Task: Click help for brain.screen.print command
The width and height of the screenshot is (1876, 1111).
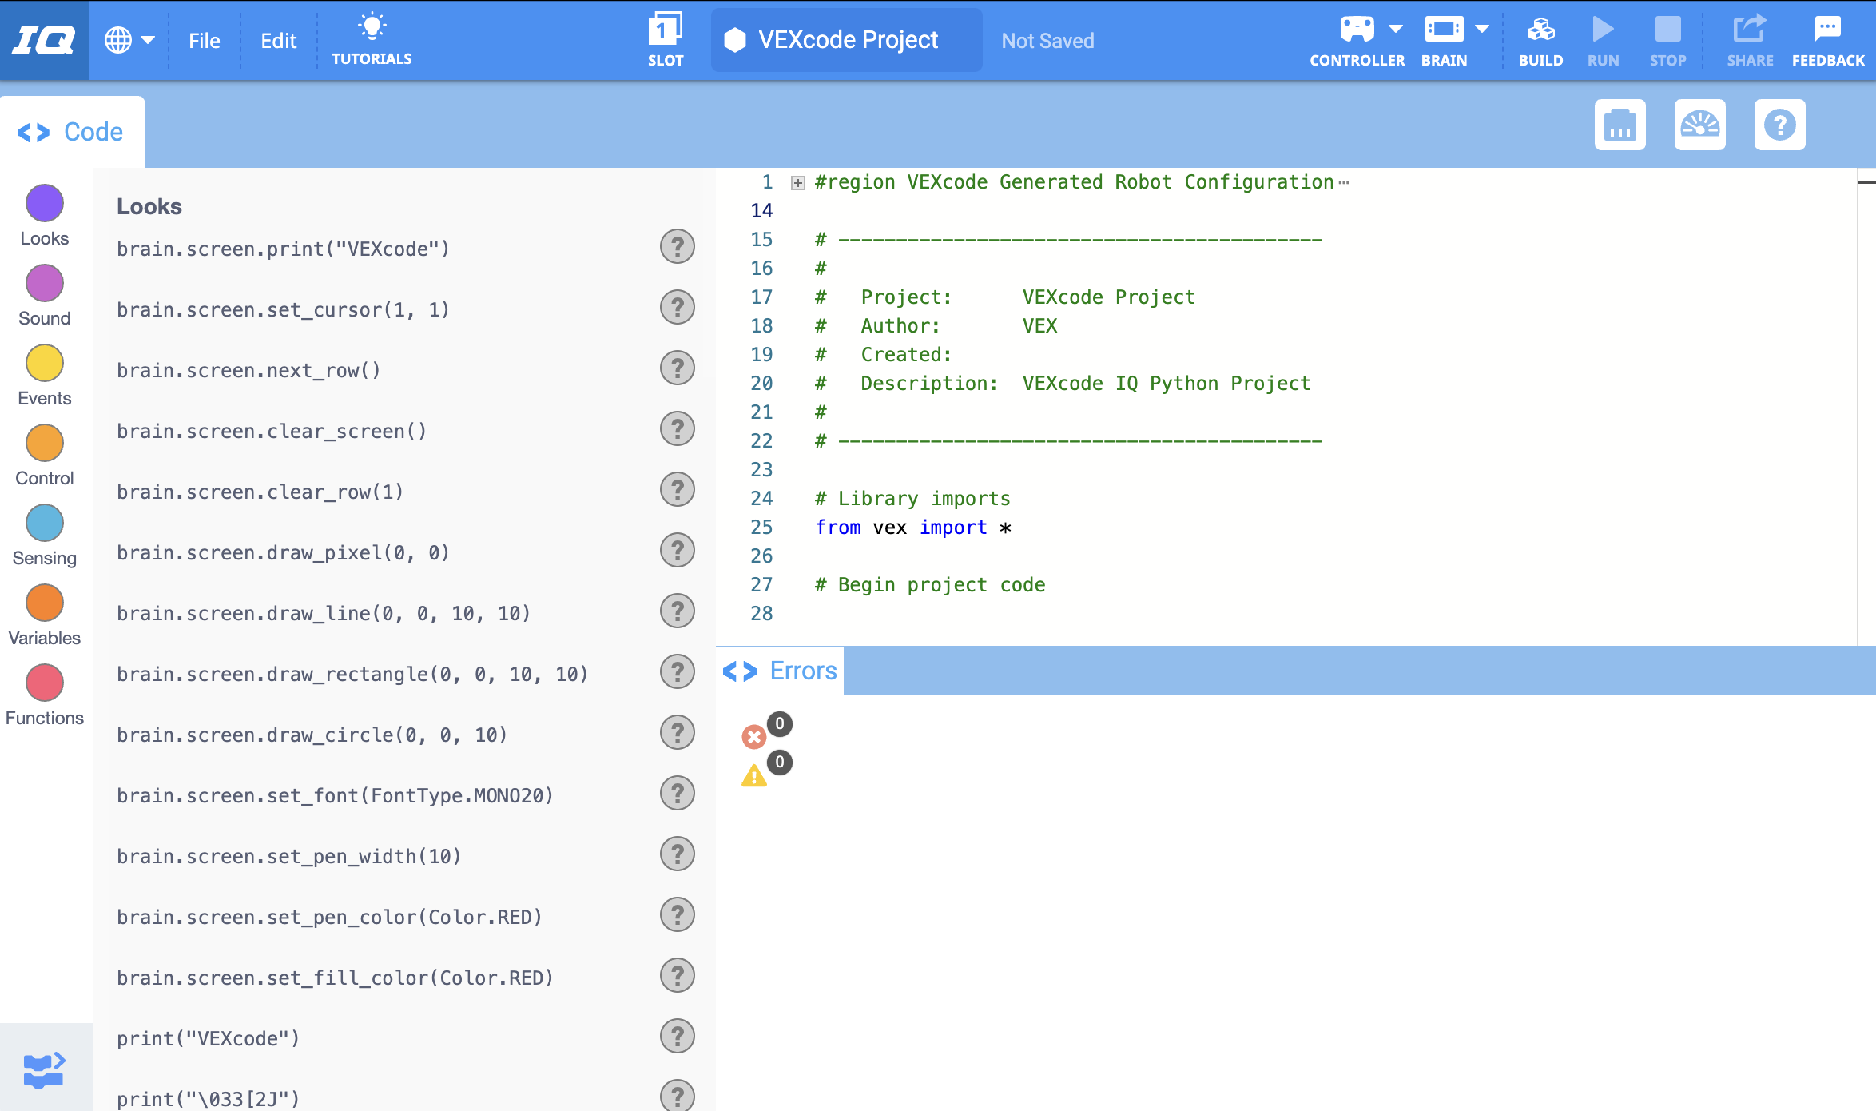Action: tap(677, 247)
